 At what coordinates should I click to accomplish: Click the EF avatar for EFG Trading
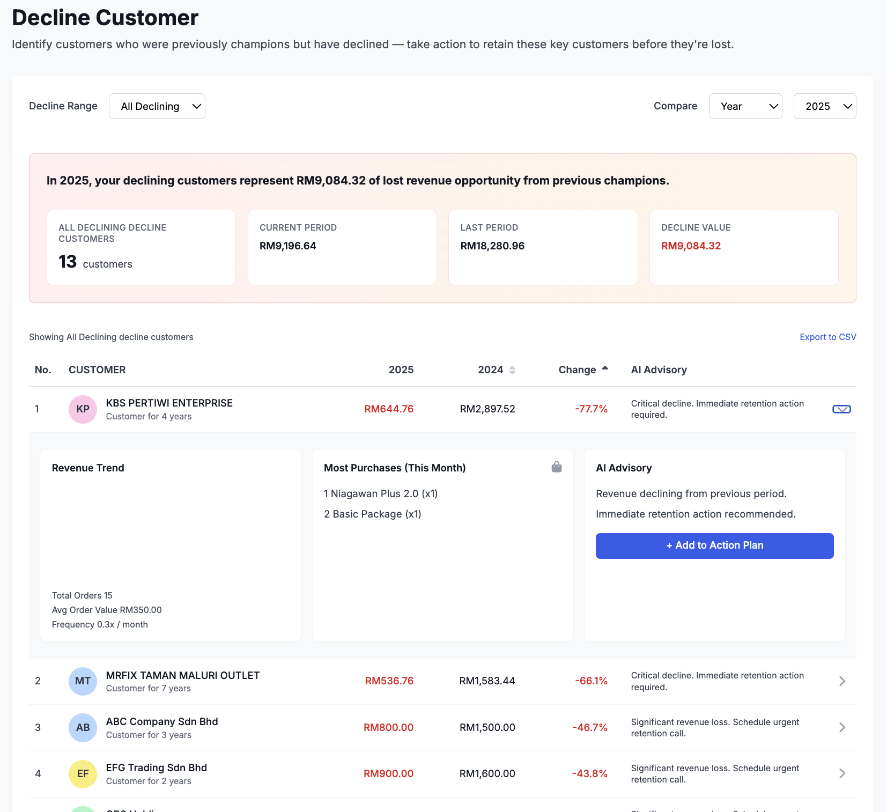(83, 773)
